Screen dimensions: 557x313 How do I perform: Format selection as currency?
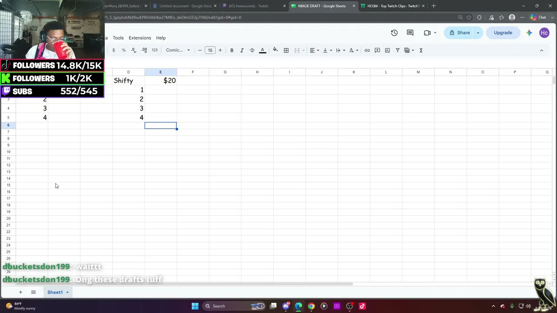click(114, 50)
